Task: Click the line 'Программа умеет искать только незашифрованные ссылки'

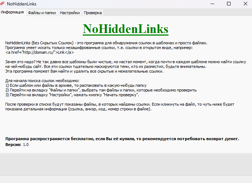Action: (99, 48)
